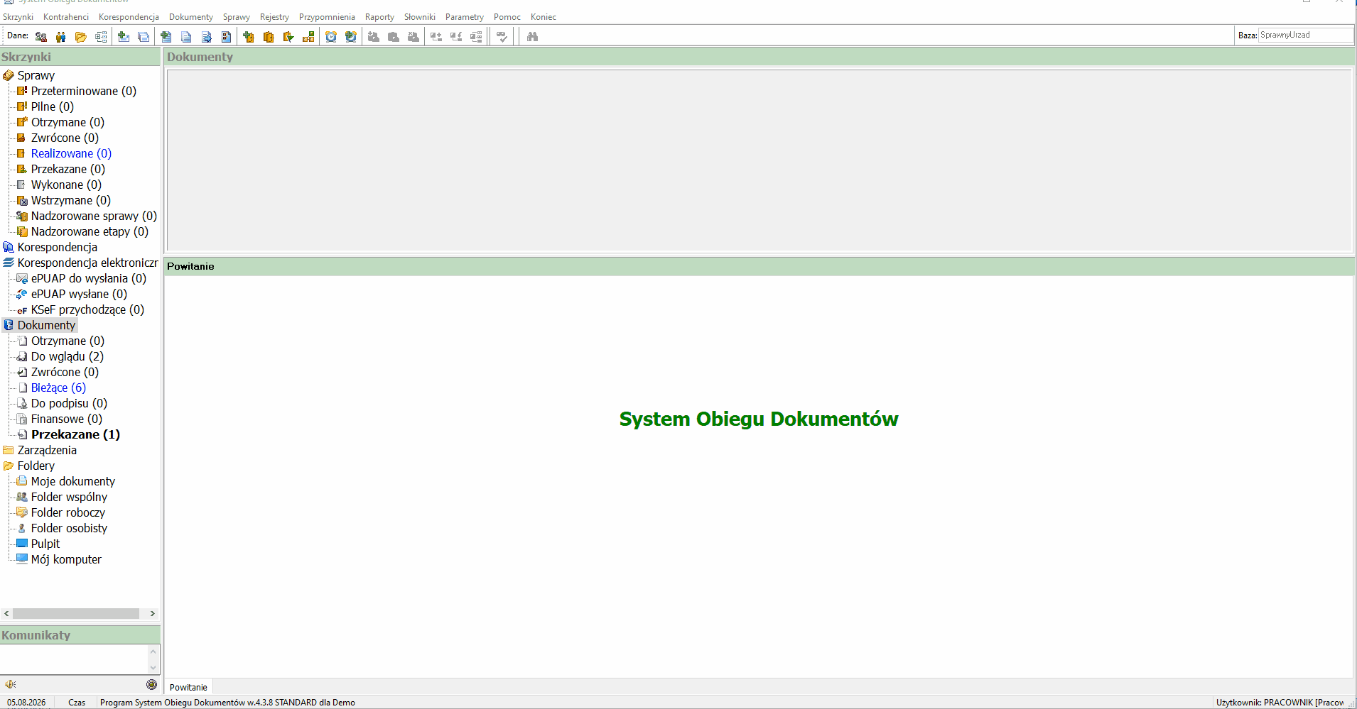Click the inbox tray with green plus icon
This screenshot has height=709, width=1357.
tap(124, 37)
